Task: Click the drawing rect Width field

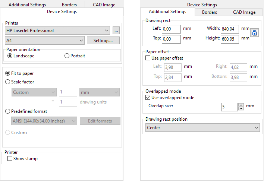Action: [230, 29]
